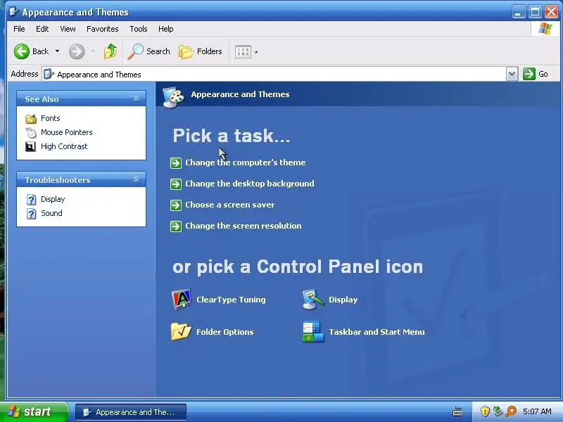The height and width of the screenshot is (422, 563).
Task: Click the magnifier tray icon
Action: click(x=511, y=411)
